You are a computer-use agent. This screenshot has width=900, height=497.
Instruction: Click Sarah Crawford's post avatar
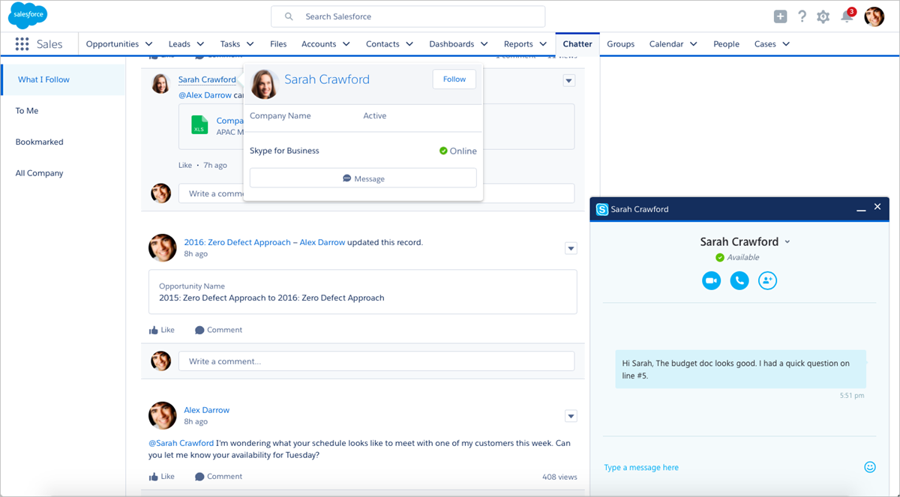pyautogui.click(x=160, y=83)
